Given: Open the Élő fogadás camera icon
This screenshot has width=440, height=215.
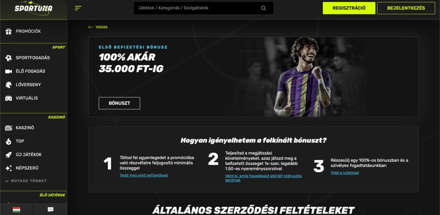Looking at the screenshot, I should coord(9,72).
